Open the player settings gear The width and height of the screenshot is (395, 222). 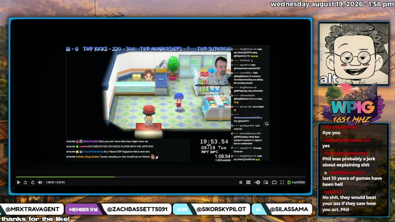coord(241,182)
